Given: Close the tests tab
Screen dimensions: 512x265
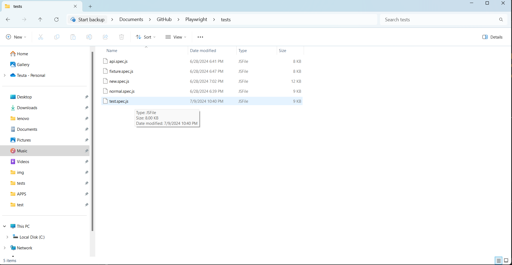Looking at the screenshot, I should (75, 6).
